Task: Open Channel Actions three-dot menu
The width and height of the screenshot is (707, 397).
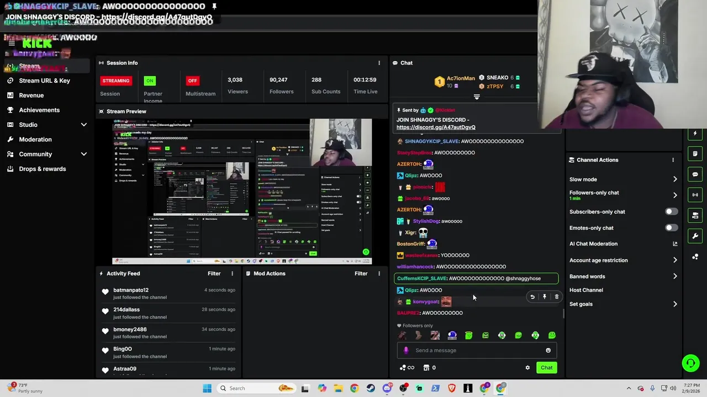Action: [673, 160]
